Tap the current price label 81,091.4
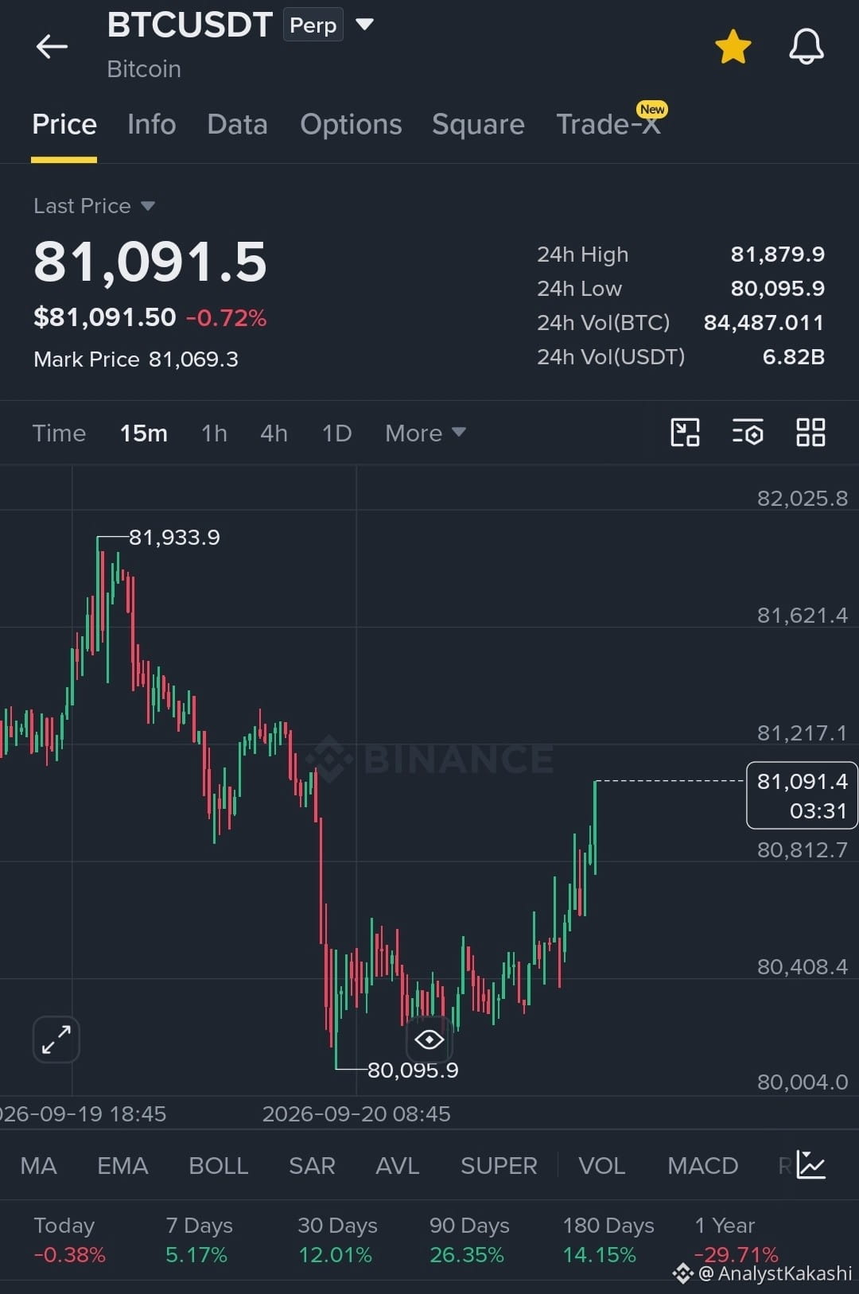 [x=802, y=795]
